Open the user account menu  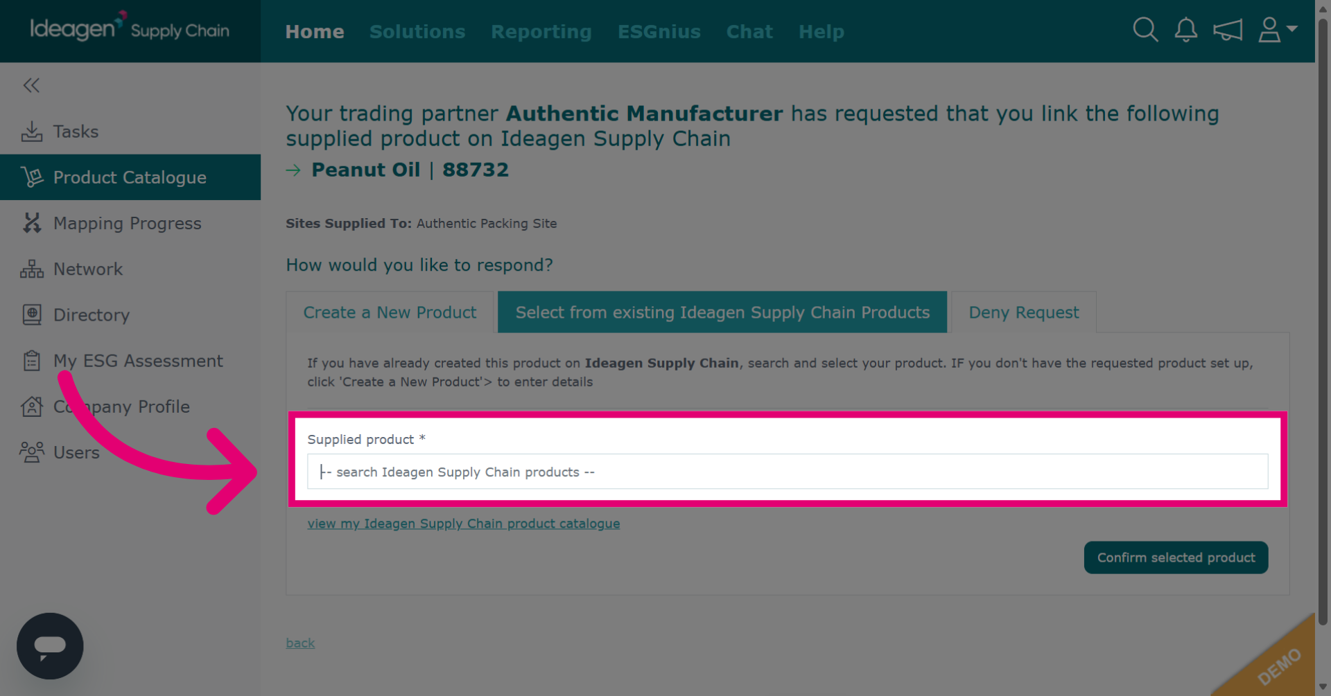click(x=1278, y=30)
